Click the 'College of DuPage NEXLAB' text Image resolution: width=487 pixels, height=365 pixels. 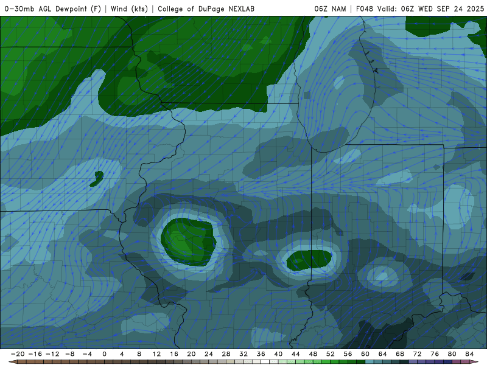pyautogui.click(x=206, y=9)
